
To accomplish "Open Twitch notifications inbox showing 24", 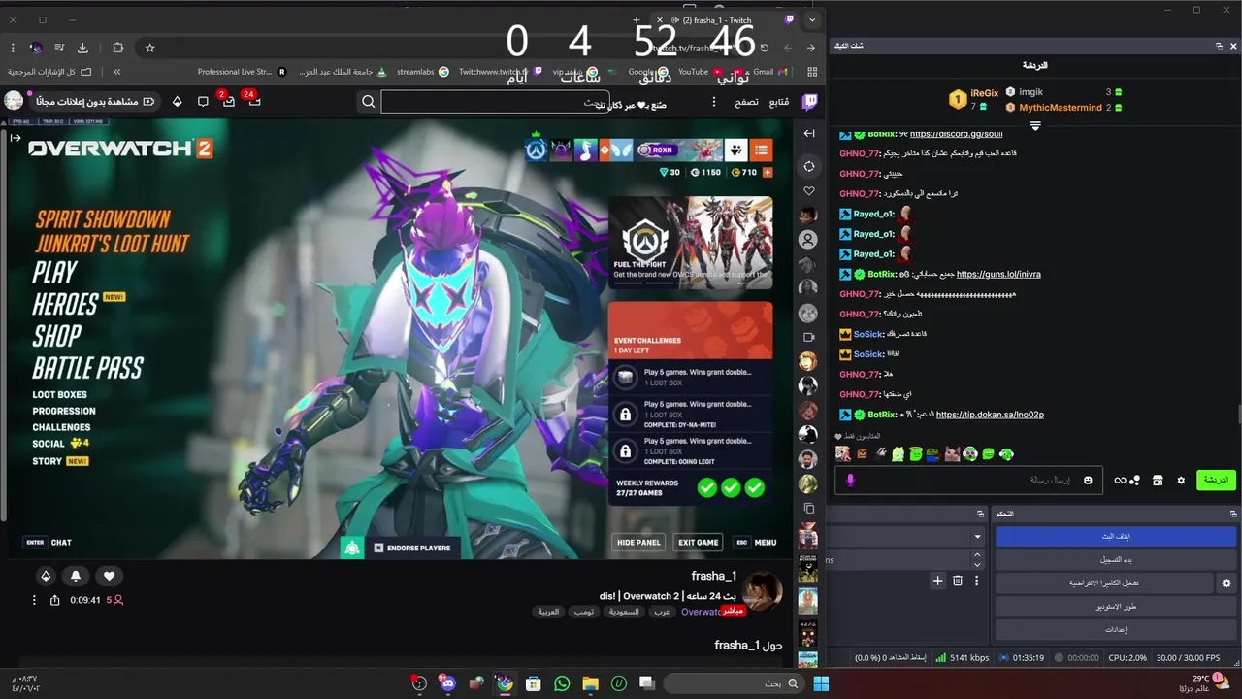I will (253, 100).
